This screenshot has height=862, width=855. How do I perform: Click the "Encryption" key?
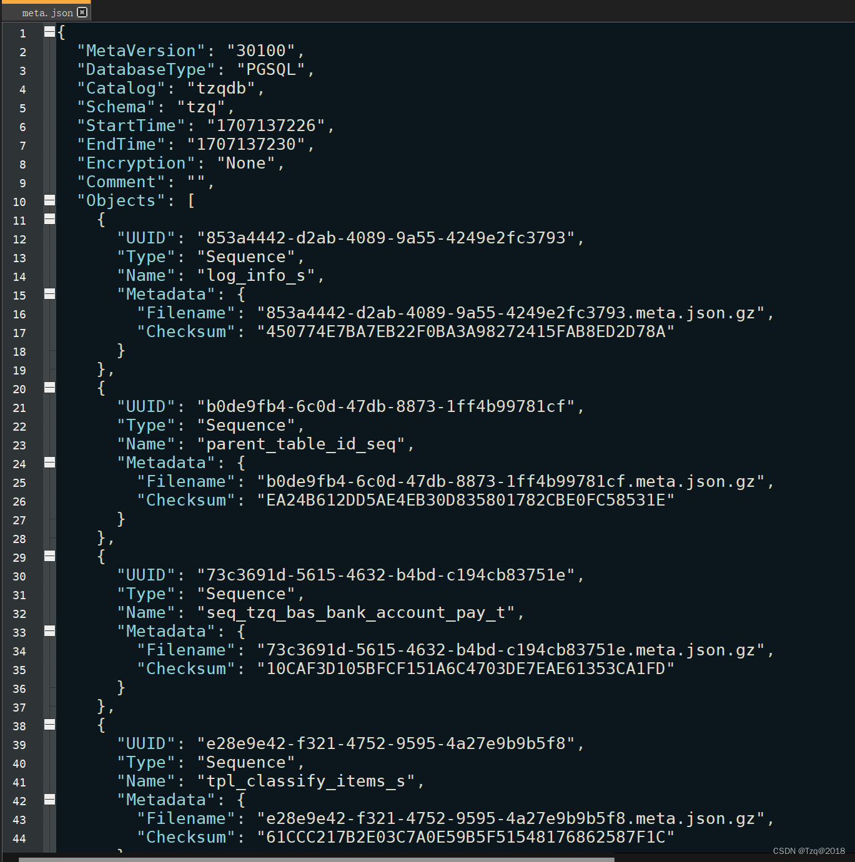pos(136,163)
